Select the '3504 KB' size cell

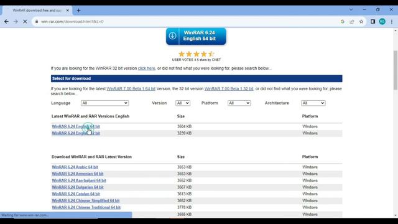pyautogui.click(x=184, y=126)
